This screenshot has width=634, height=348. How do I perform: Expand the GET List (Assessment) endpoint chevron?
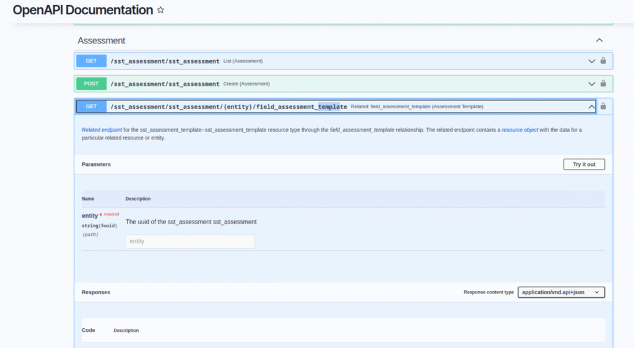[591, 61]
